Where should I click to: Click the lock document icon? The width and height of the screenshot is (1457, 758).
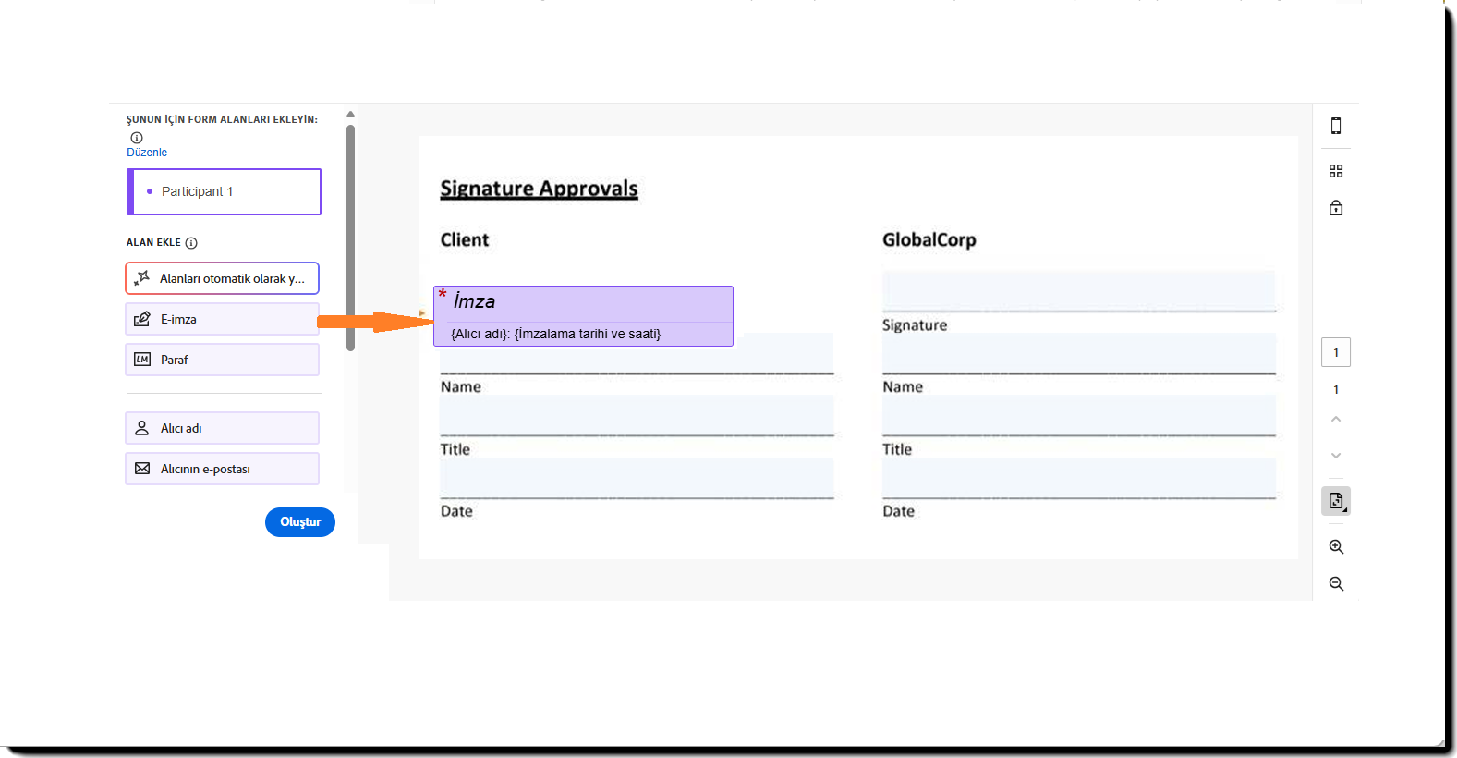click(1335, 208)
